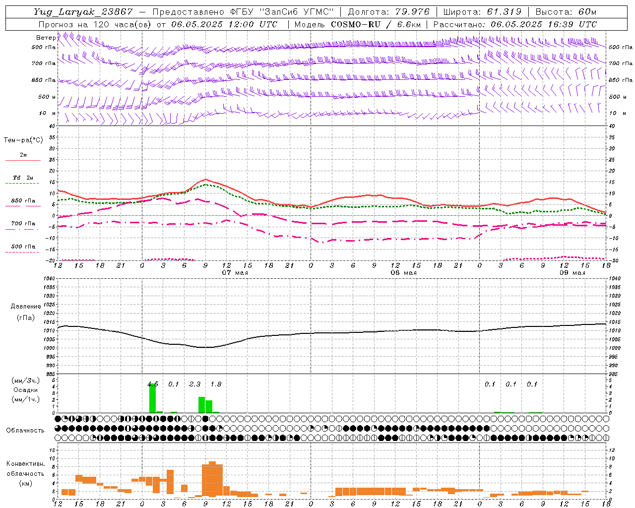Screen dimensions: 635x508
Task: Click the Облачность panel label
Action: 25,431
